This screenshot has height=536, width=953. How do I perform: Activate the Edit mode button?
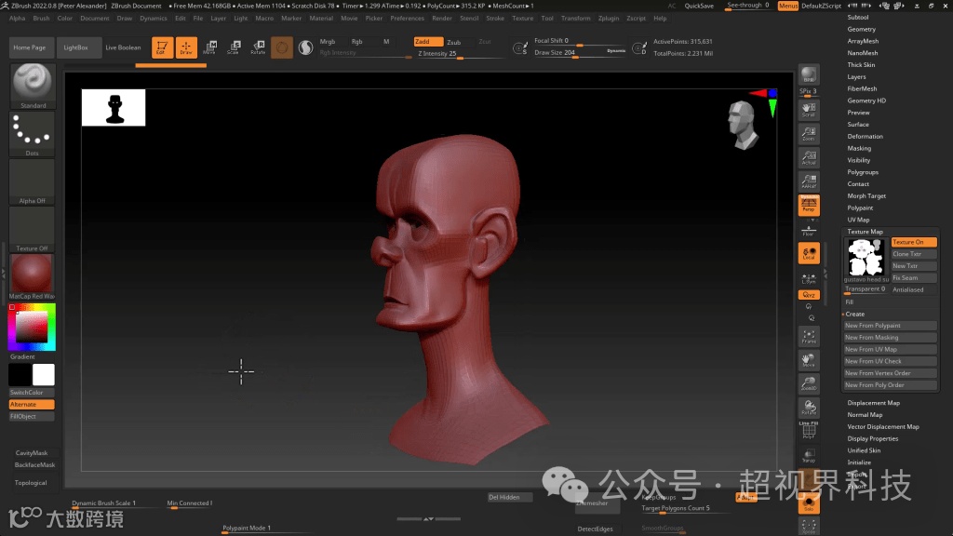(x=162, y=47)
